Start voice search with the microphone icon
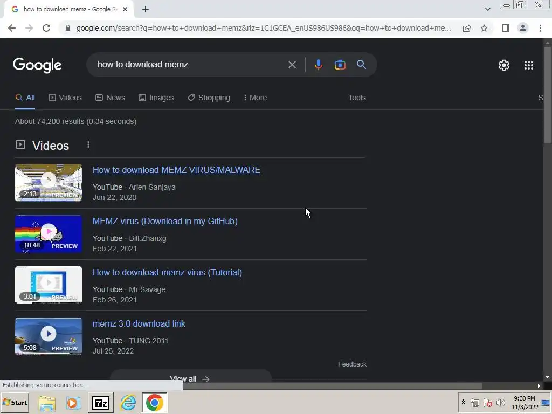This screenshot has width=552, height=414. [x=318, y=65]
